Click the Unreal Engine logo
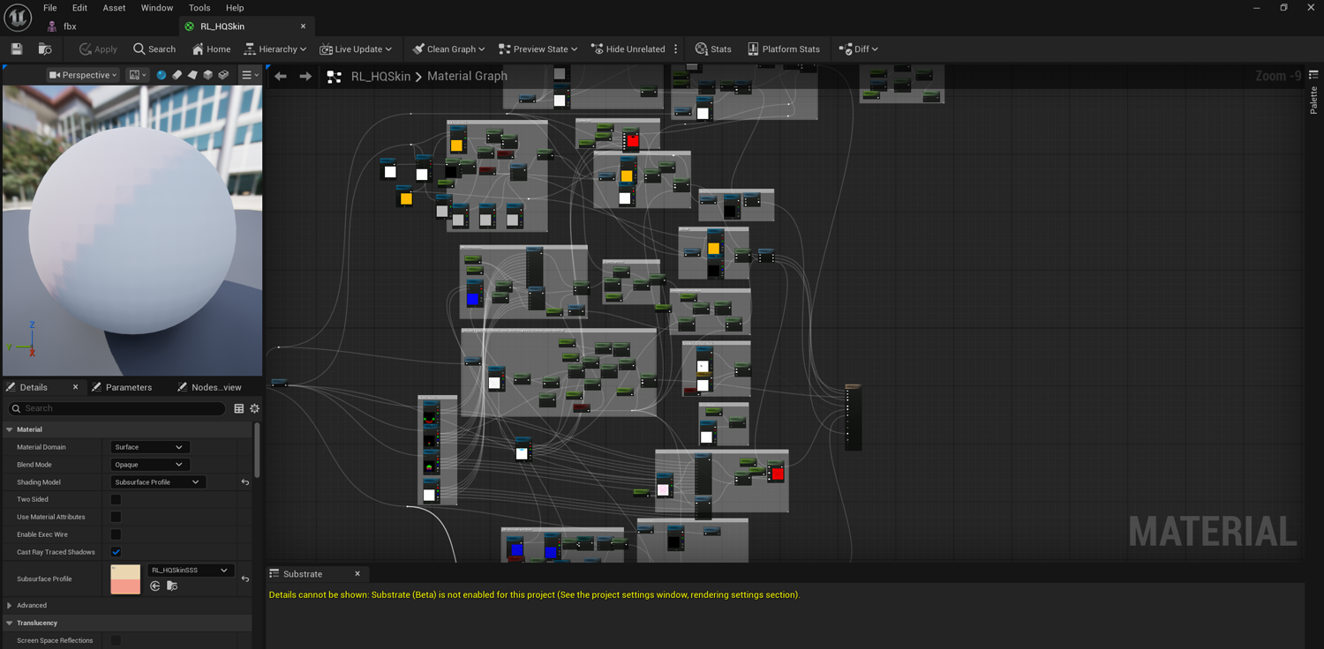This screenshot has width=1324, height=649. tap(18, 17)
